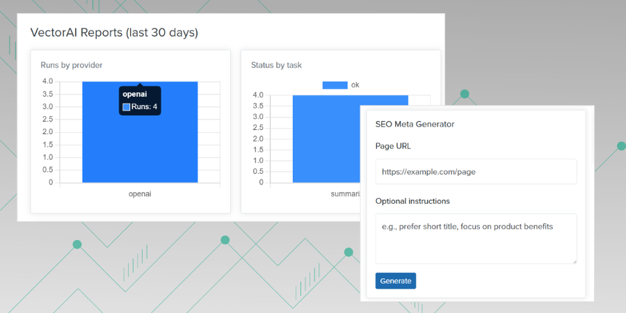626x313 pixels.
Task: Click the Runs by provider heading
Action: (72, 65)
